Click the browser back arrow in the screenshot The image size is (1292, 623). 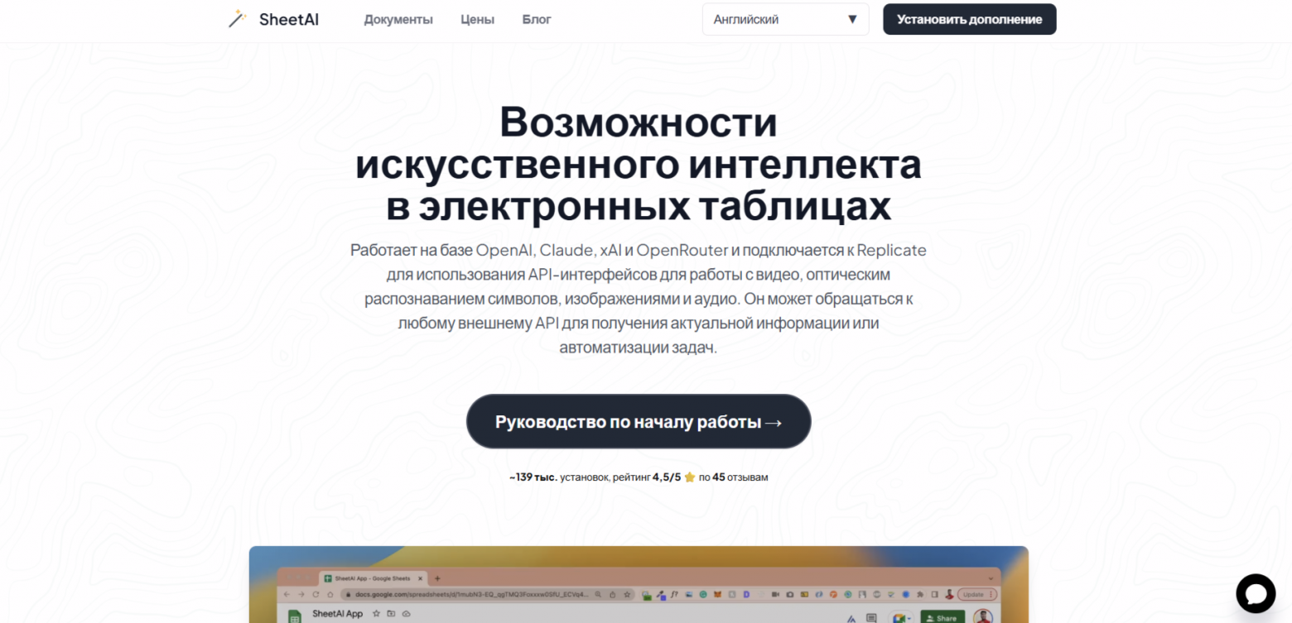click(287, 594)
